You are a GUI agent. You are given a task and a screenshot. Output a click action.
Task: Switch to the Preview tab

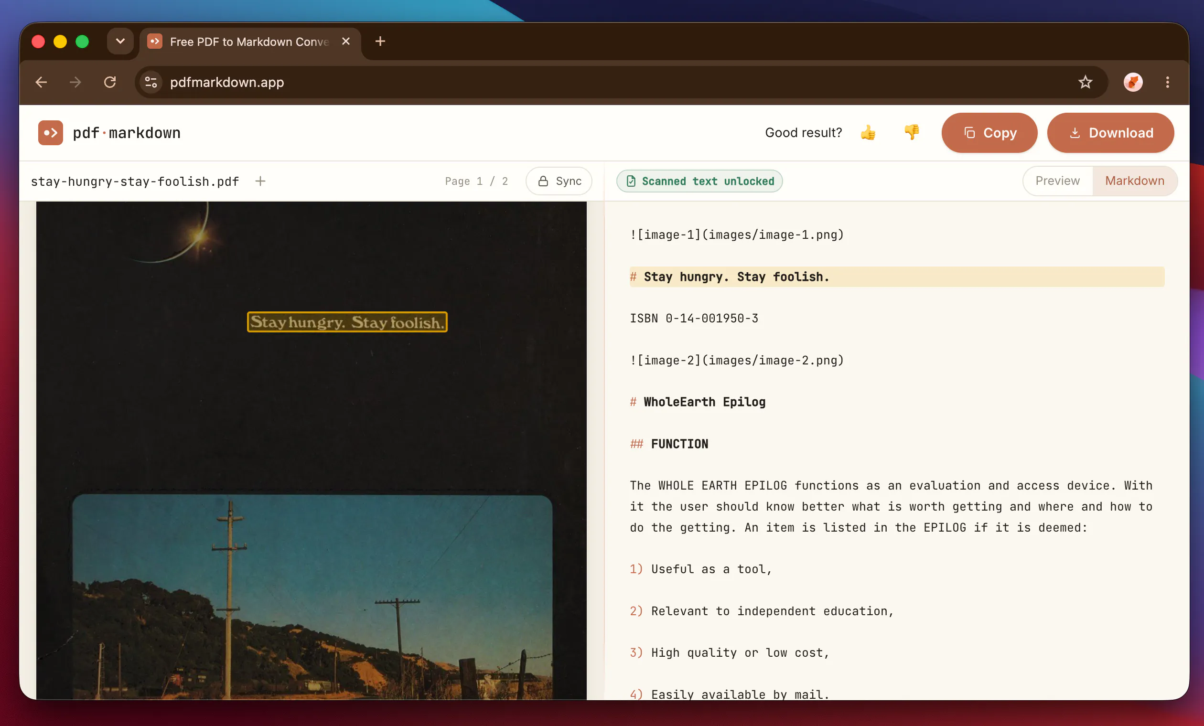(1057, 181)
